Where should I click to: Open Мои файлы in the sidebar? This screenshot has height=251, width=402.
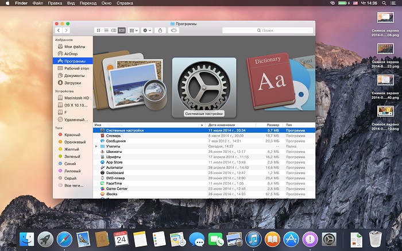tap(73, 47)
